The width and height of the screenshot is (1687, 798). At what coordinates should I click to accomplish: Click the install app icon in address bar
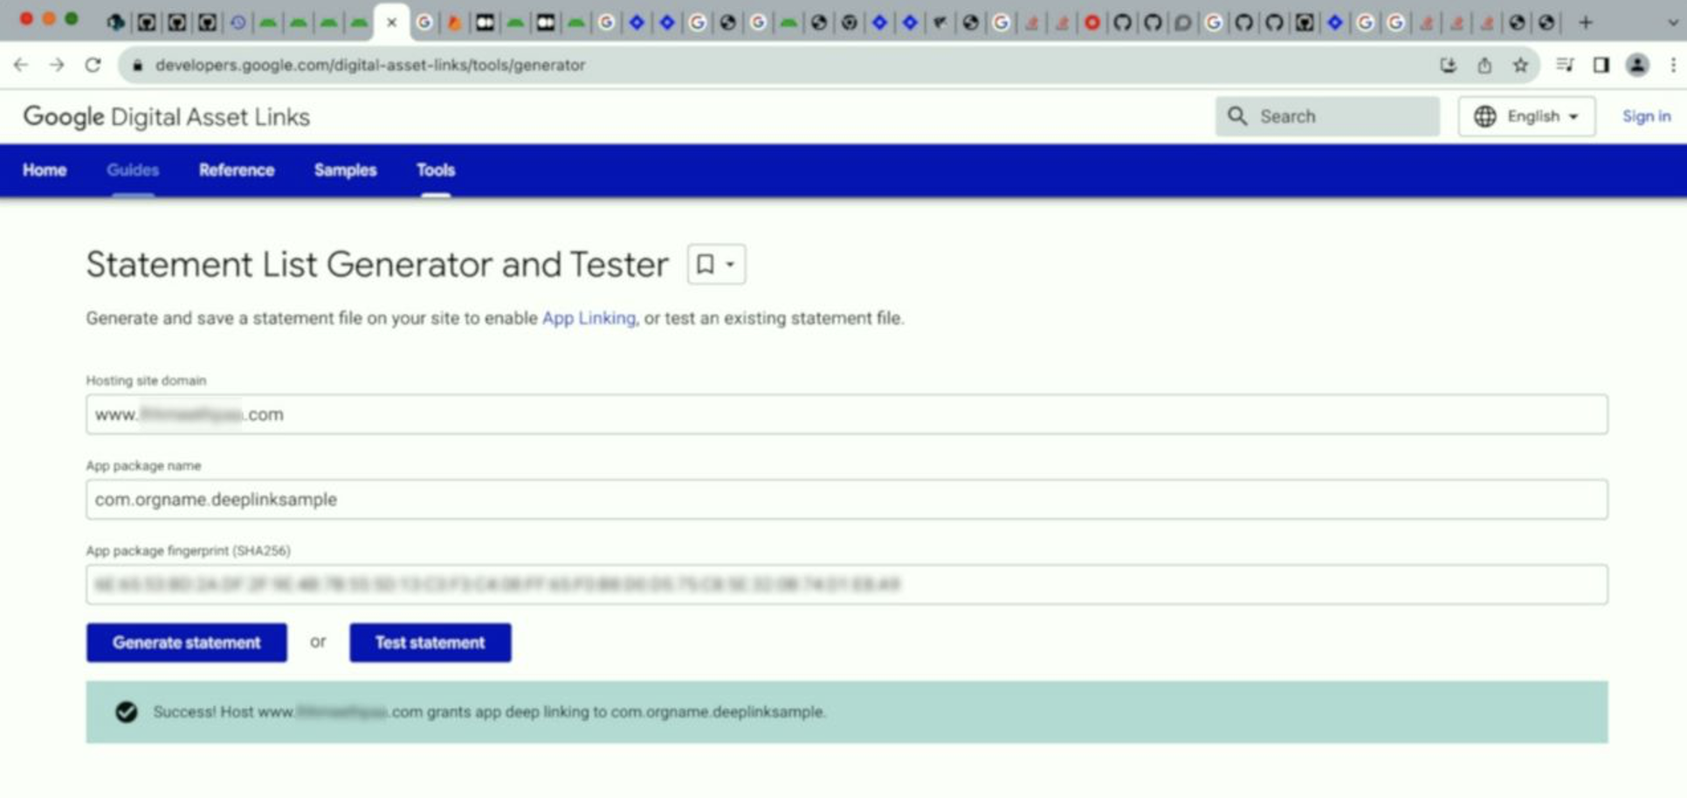(1449, 65)
